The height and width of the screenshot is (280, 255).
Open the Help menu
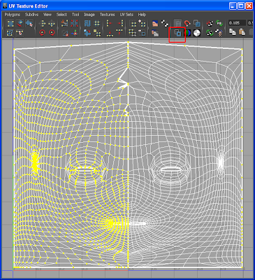click(x=142, y=15)
